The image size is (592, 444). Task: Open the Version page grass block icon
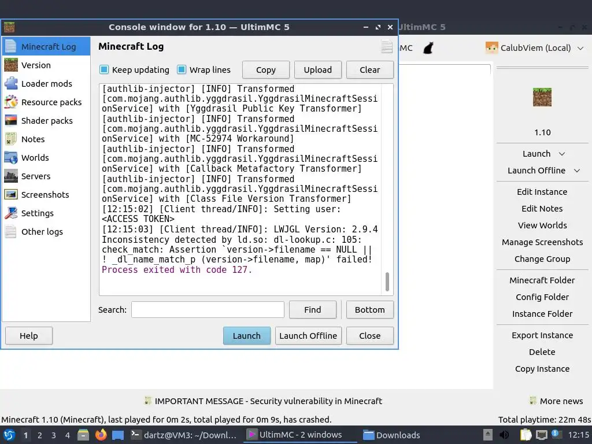tap(11, 65)
